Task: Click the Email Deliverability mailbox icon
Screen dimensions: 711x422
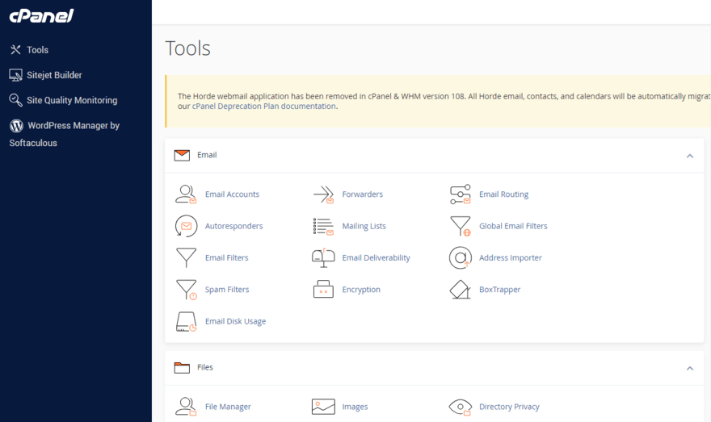Action: 323,257
